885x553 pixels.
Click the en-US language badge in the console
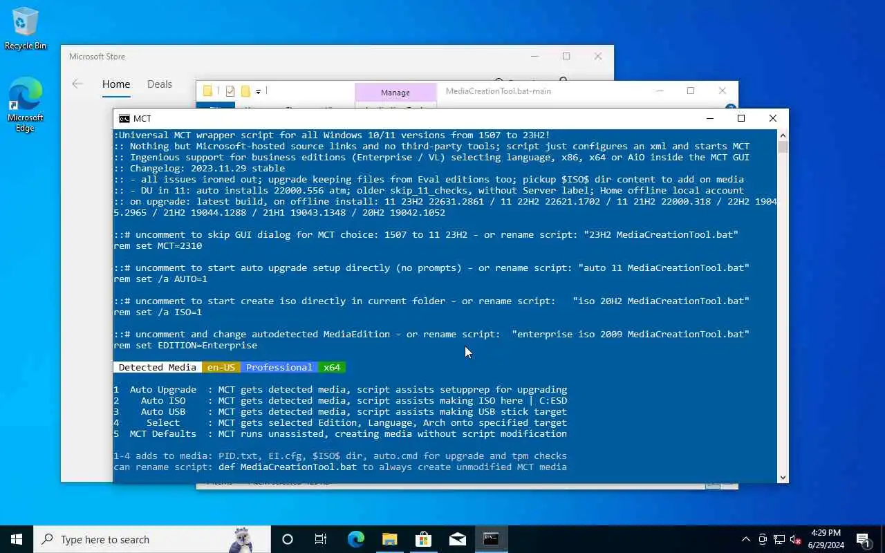(x=221, y=368)
